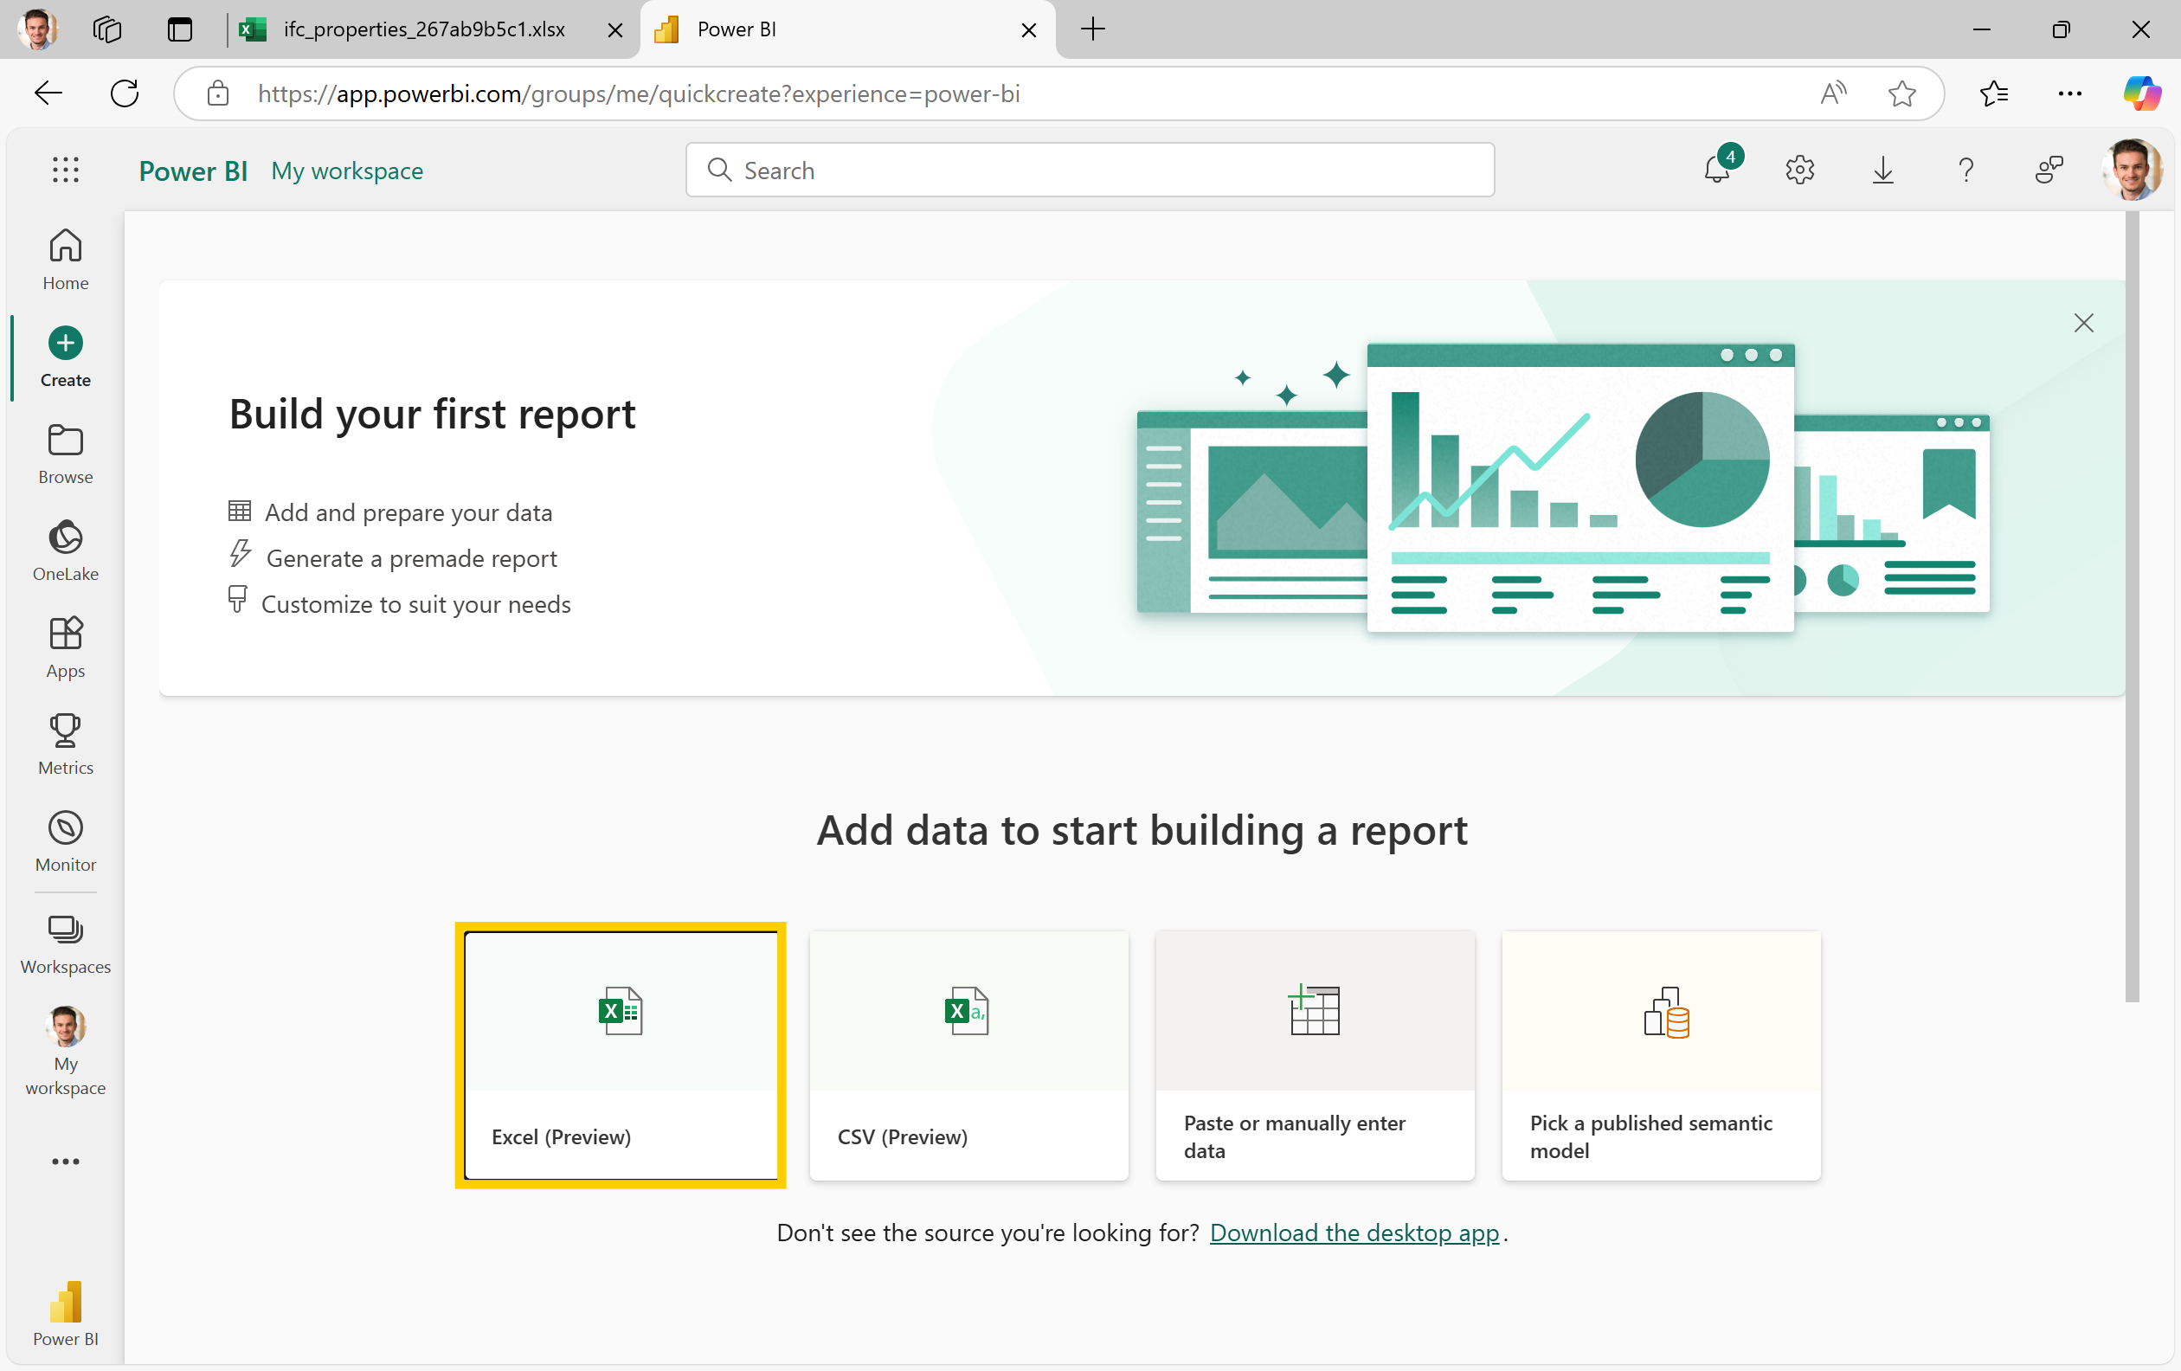The image size is (2181, 1371).
Task: Click My workspace link in header
Action: (347, 171)
